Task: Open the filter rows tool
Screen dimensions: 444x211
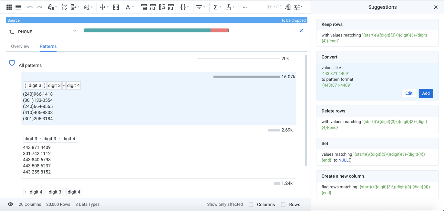Action: point(199,7)
